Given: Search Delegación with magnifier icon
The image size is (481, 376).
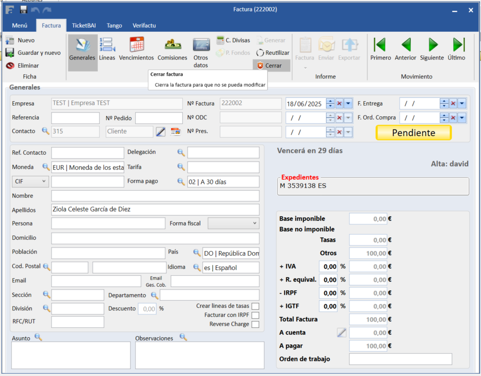Looking at the screenshot, I should click(x=181, y=152).
